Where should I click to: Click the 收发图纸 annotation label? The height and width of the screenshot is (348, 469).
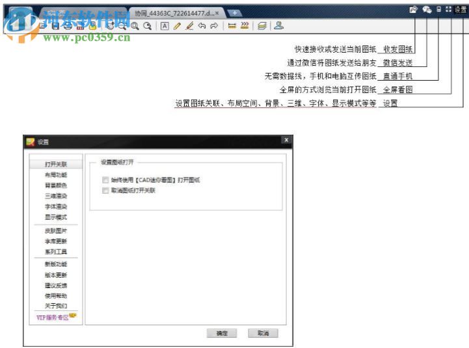pos(398,49)
